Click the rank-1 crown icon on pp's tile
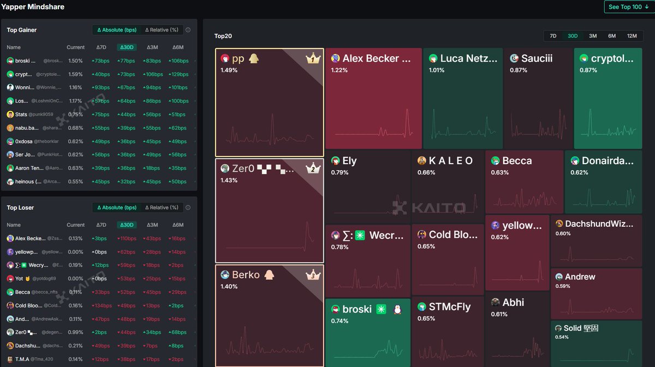 [x=314, y=58]
